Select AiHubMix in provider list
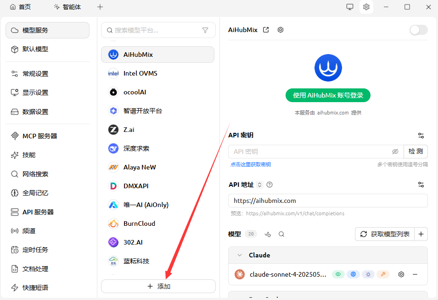Screen dimensions: 438x300 [157, 55]
